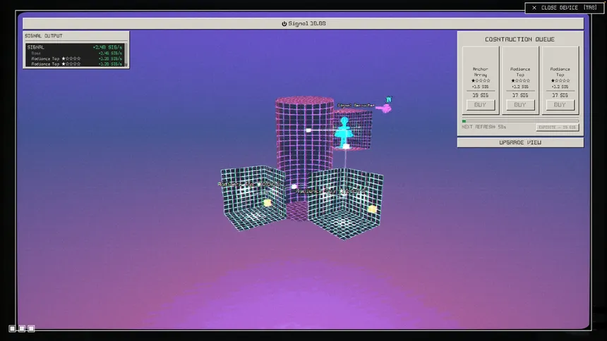Switch to Upgrade View
The width and height of the screenshot is (607, 341).
pyautogui.click(x=520, y=142)
